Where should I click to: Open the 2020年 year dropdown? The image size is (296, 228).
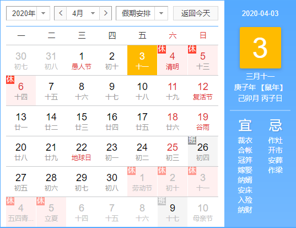coord(28,13)
